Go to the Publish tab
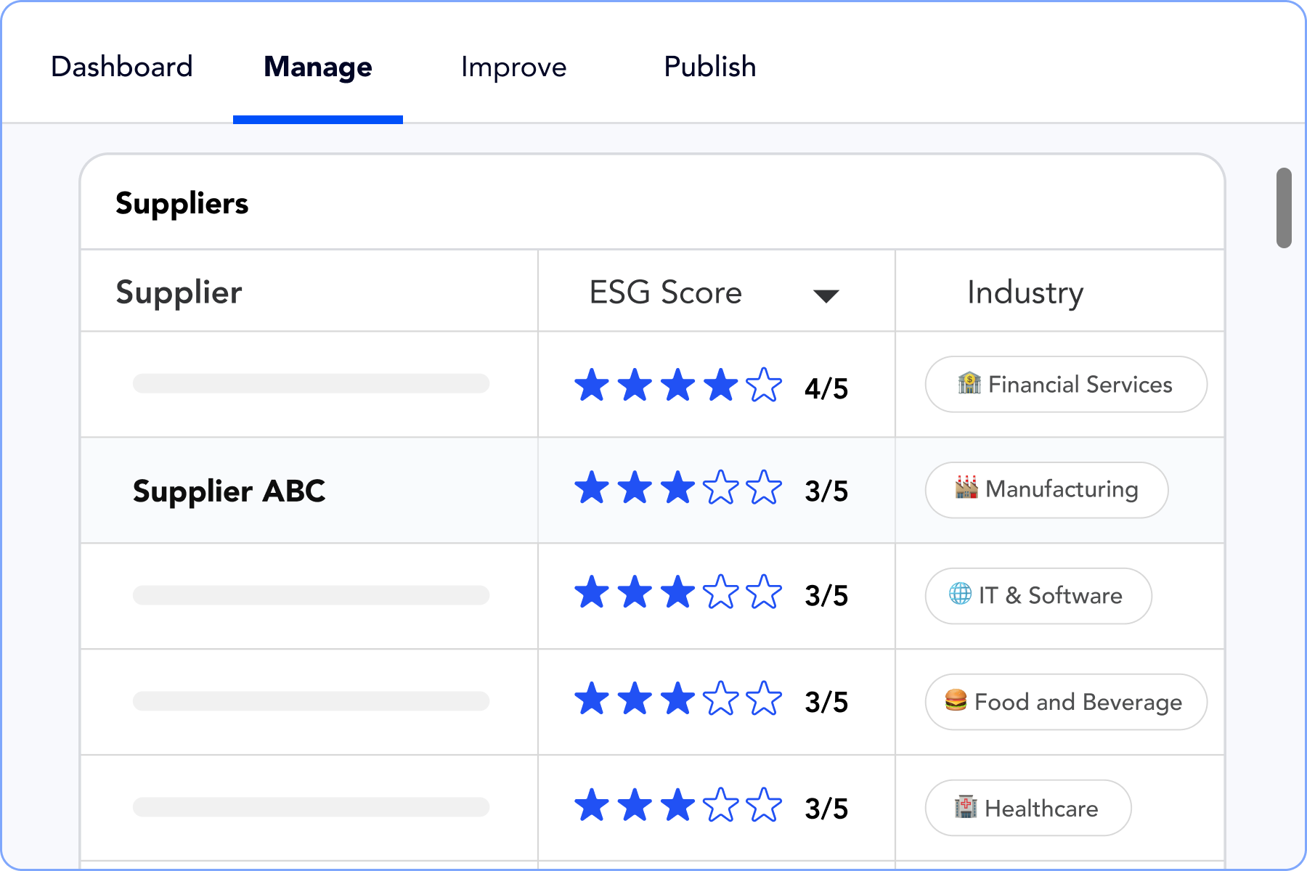This screenshot has height=871, width=1307. [709, 67]
